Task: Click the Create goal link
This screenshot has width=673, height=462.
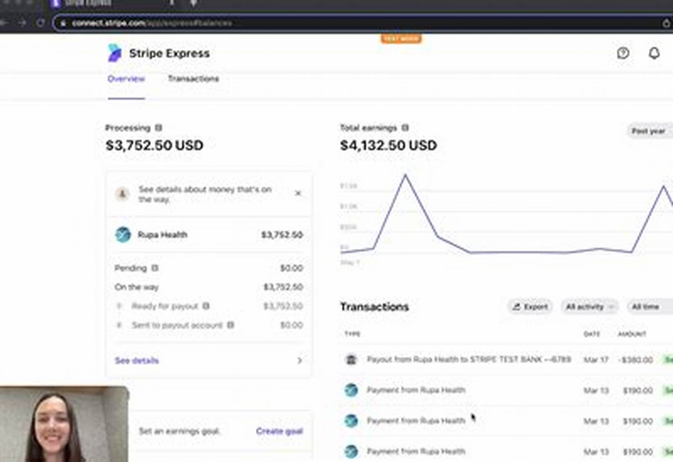Action: tap(279, 431)
